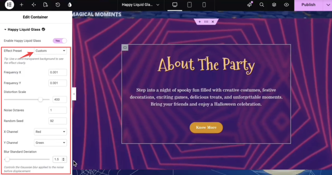Open the Finder search magnifier icon

point(262,5)
